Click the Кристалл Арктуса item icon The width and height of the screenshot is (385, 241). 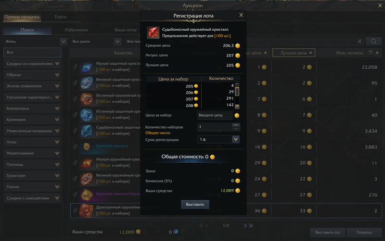(x=87, y=146)
